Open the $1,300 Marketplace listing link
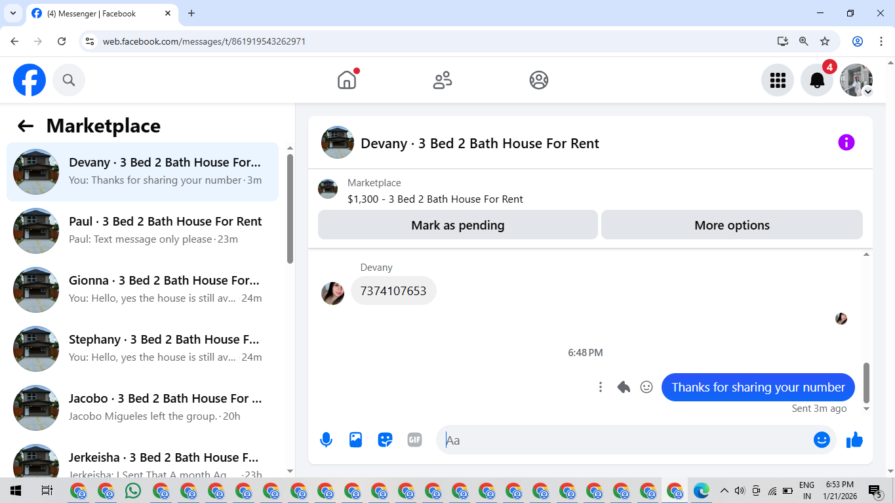 [435, 199]
